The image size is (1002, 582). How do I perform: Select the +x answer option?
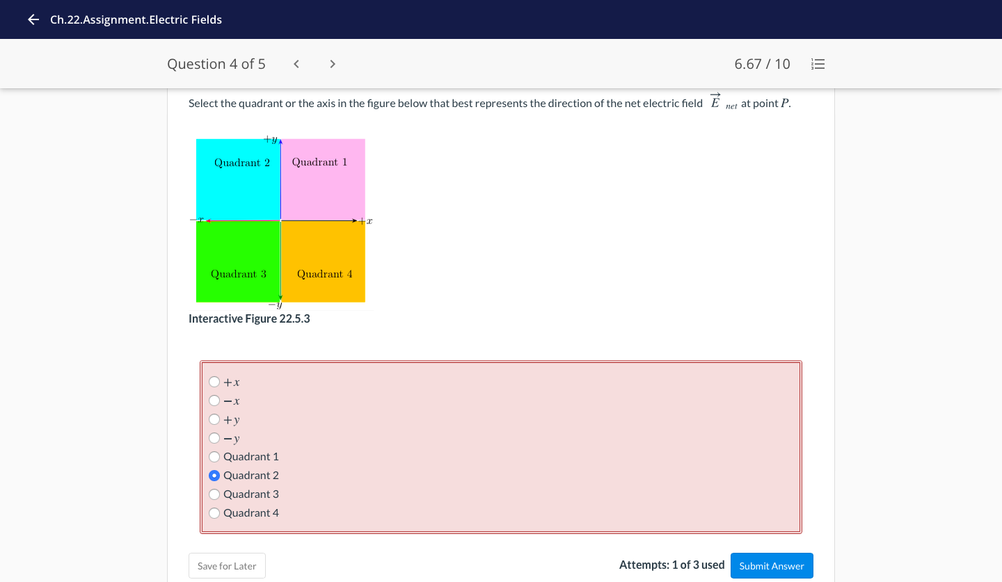click(x=214, y=382)
